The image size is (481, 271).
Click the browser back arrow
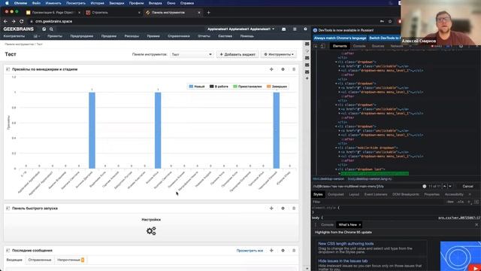5,22
